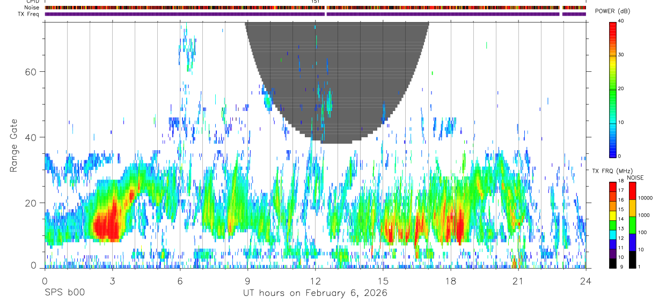Click the "SPS b00" station label

coord(64,293)
